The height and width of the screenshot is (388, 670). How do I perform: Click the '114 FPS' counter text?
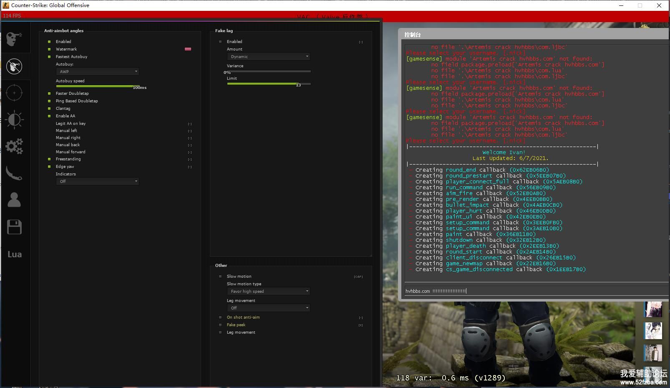12,16
